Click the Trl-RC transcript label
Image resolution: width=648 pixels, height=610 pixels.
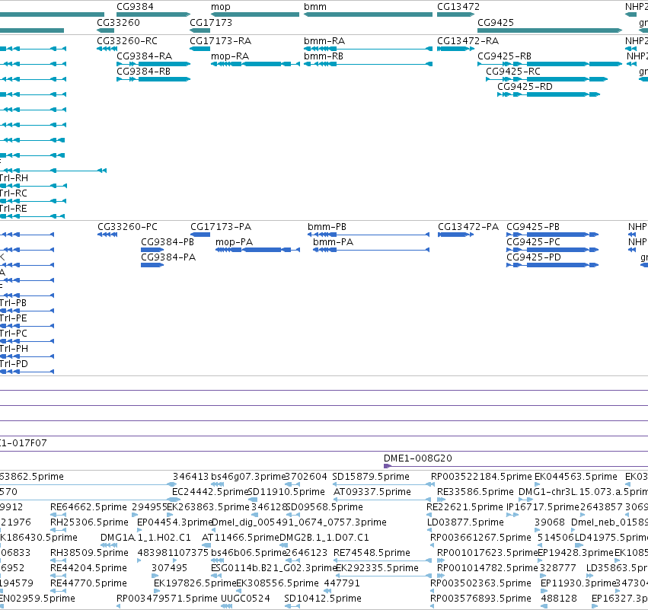14,193
